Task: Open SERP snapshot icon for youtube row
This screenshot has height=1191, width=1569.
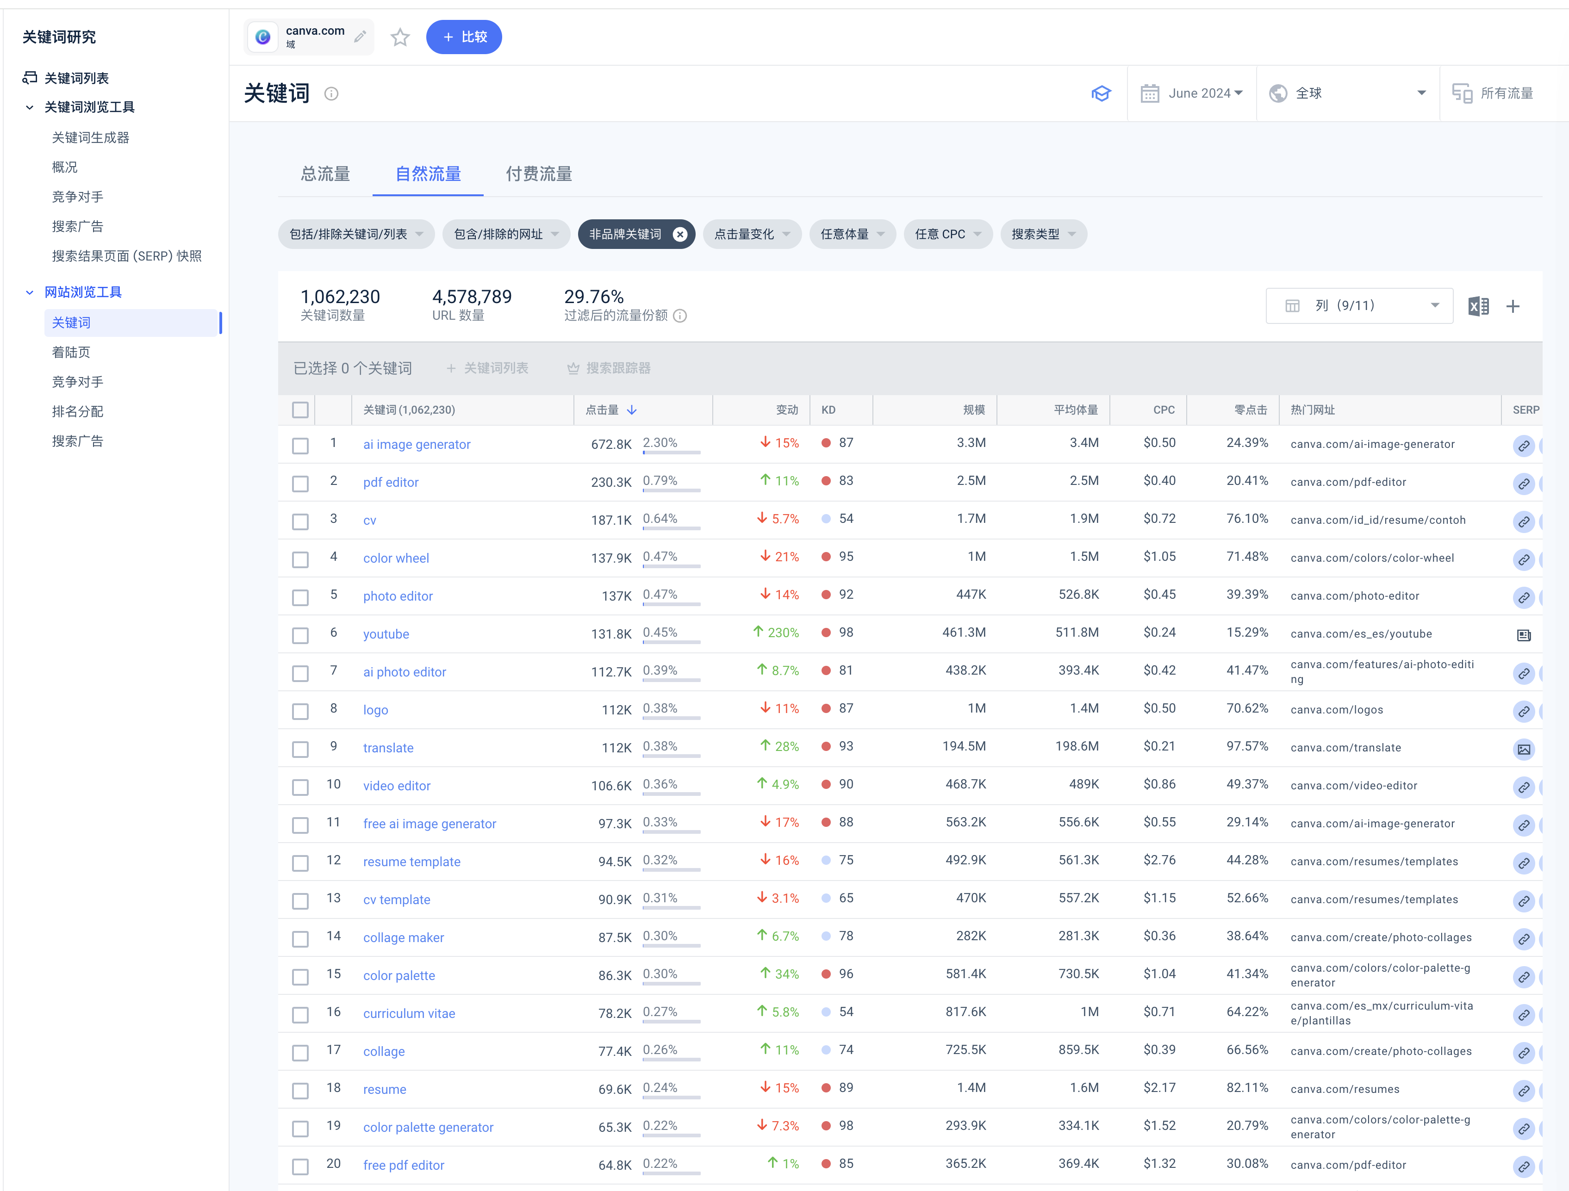Action: click(x=1524, y=635)
